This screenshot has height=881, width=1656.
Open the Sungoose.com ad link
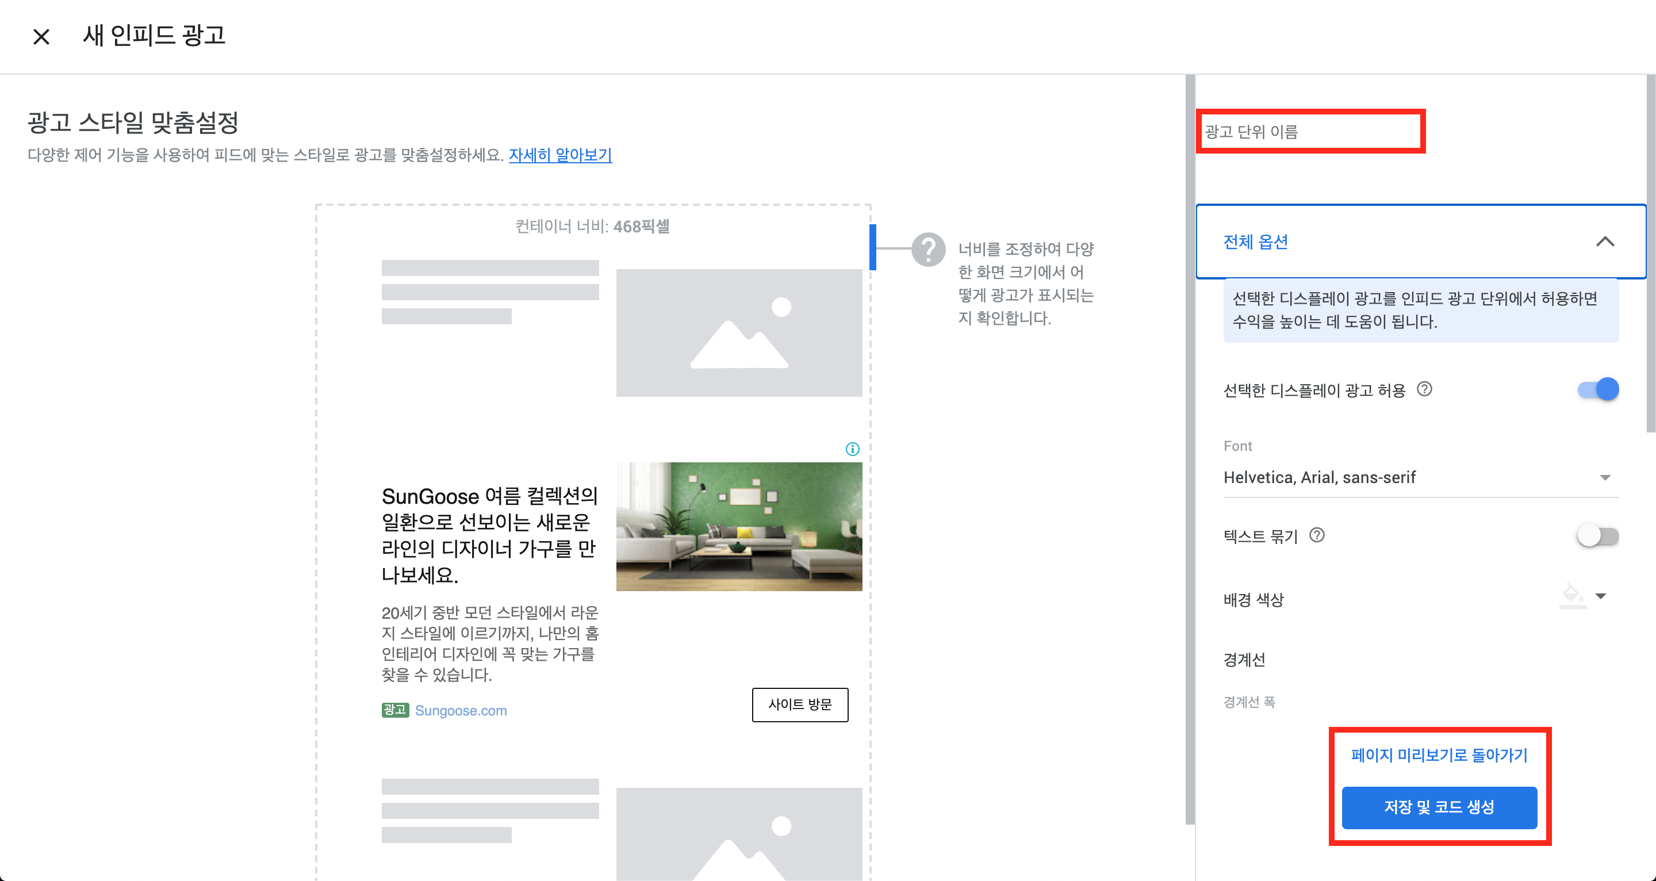[x=460, y=711]
